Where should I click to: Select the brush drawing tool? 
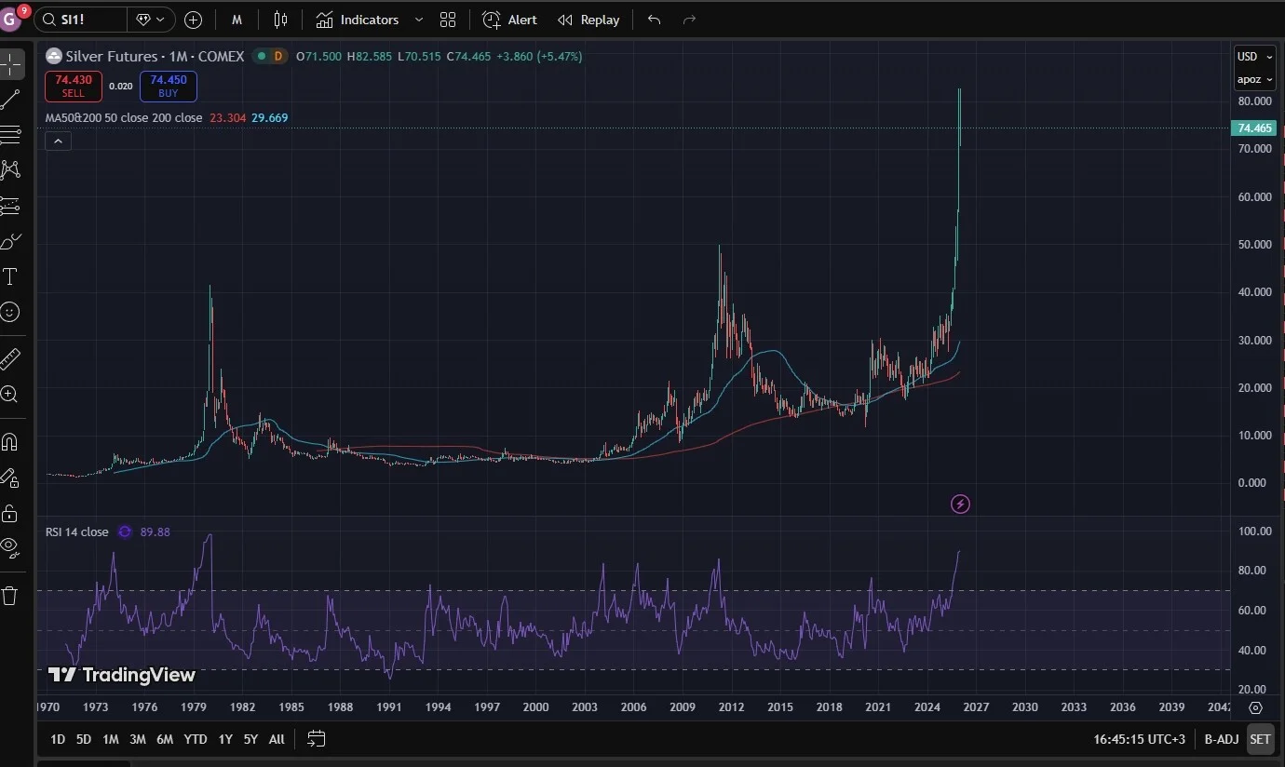[11, 241]
